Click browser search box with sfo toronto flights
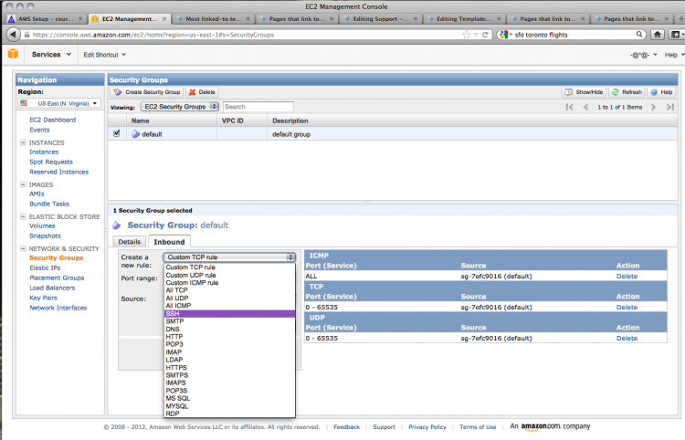This screenshot has width=685, height=440. click(x=570, y=35)
